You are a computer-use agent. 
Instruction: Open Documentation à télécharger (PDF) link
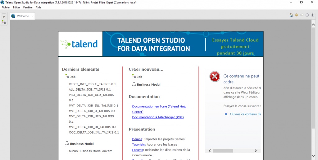pyautogui.click(x=158, y=117)
